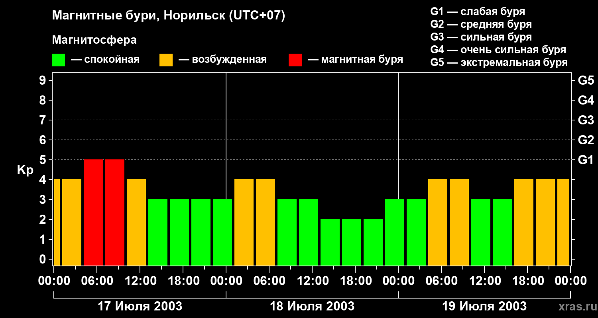This screenshot has height=318, width=598.
Task: Click the green Kp 3 bar above 12:00 on 18 July
Action: pos(309,233)
